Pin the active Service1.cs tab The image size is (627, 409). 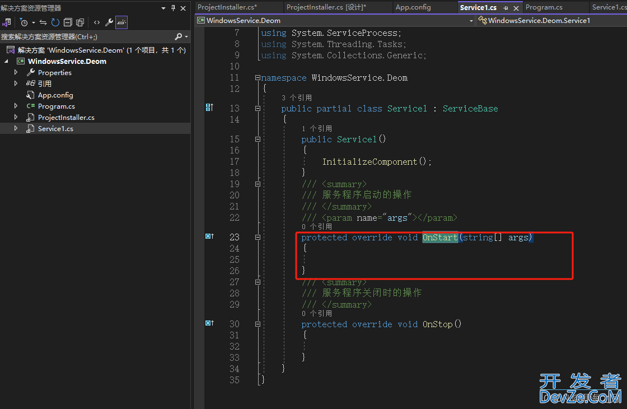click(506, 8)
